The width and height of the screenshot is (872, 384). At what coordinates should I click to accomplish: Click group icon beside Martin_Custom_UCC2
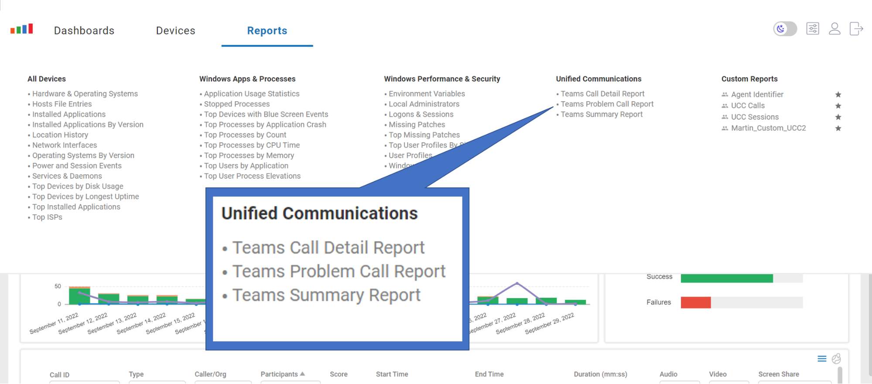coord(725,128)
